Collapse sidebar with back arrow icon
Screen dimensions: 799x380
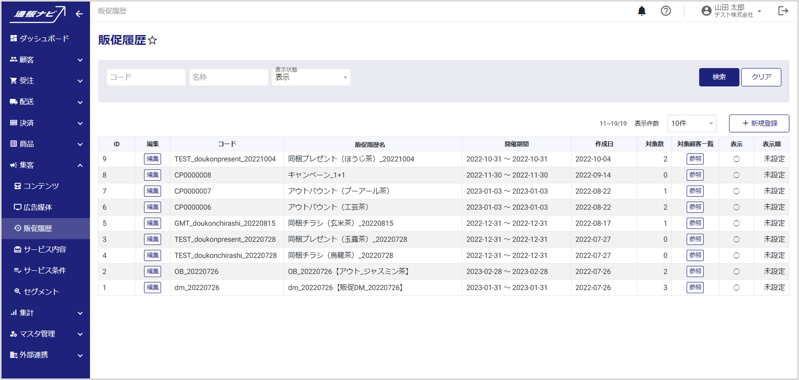(x=79, y=14)
